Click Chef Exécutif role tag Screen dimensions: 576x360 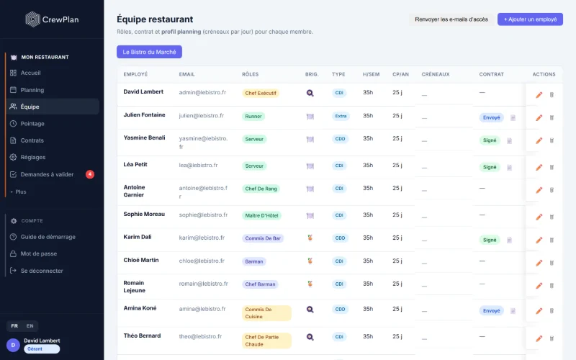click(x=261, y=94)
